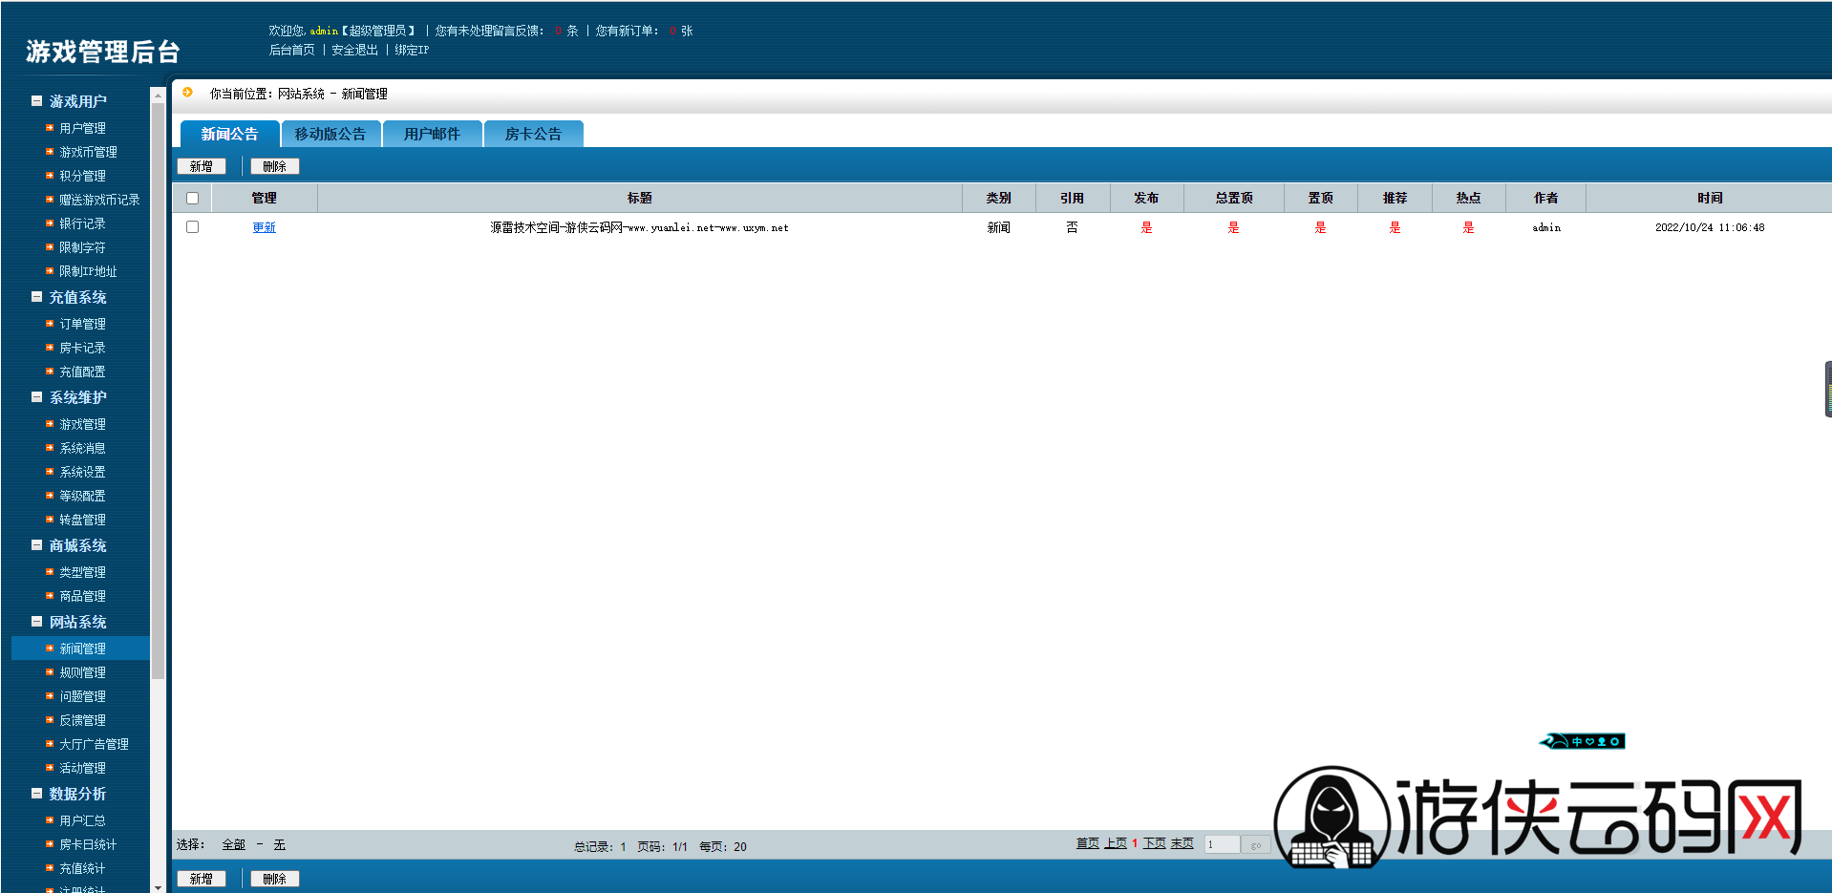Image resolution: width=1832 pixels, height=893 pixels.
Task: Open 充值配置 in the sidebar
Action: click(82, 372)
